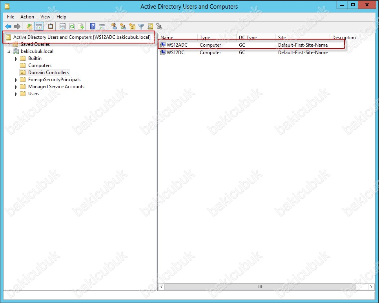This screenshot has width=379, height=303.
Task: Click the horizontal scrollbar thumb
Action: (x=260, y=287)
